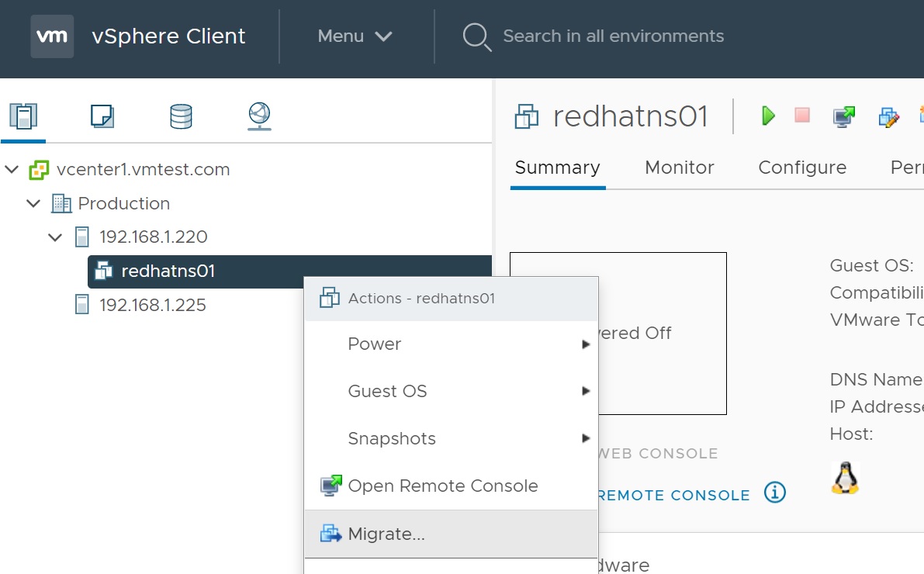
Task: Collapse the Production datacenter node
Action: point(33,203)
